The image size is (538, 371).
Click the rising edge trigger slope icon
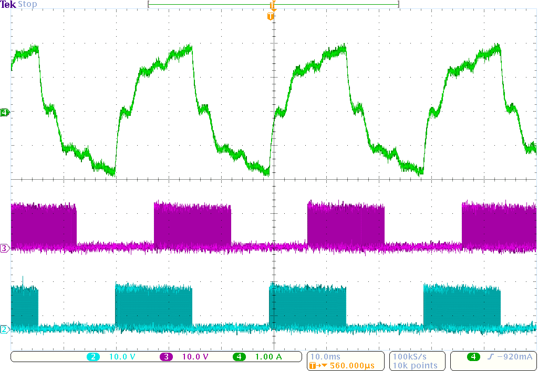point(490,357)
